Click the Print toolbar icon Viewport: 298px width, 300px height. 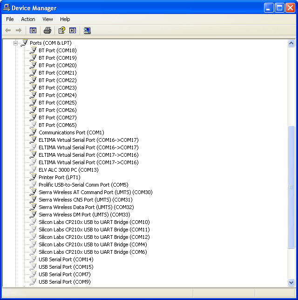click(47, 30)
